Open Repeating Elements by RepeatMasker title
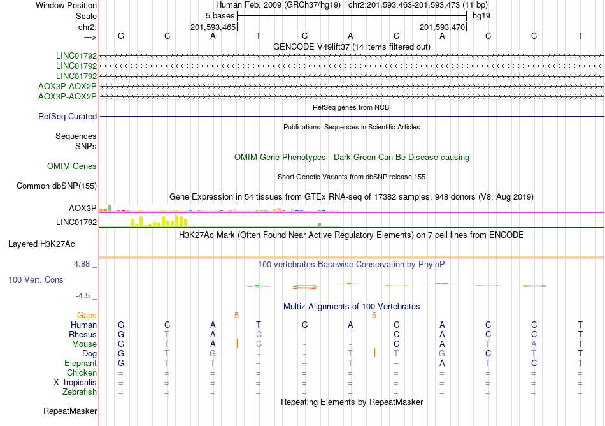 tap(352, 402)
